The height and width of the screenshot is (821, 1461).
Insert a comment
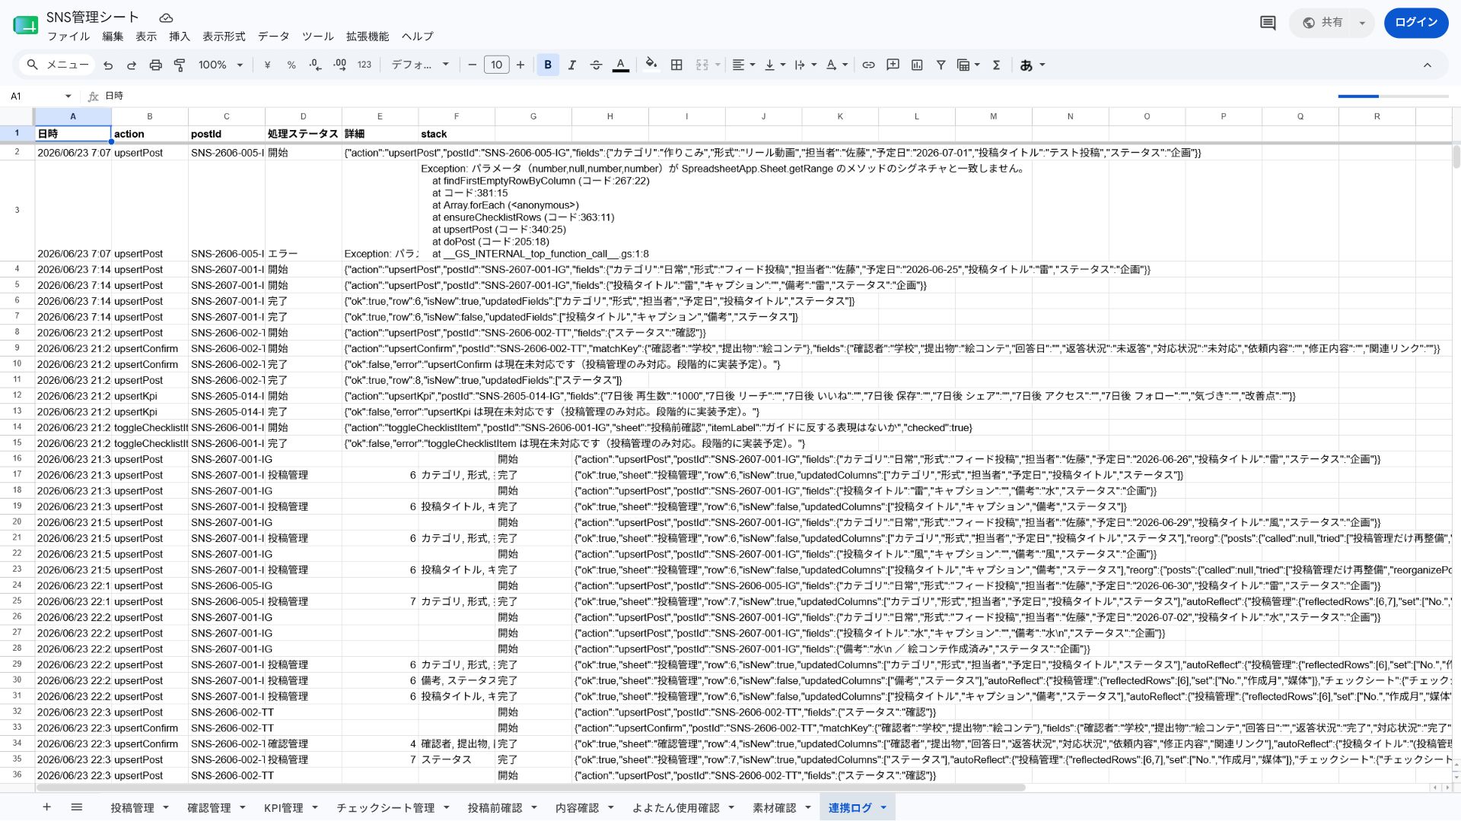(893, 65)
